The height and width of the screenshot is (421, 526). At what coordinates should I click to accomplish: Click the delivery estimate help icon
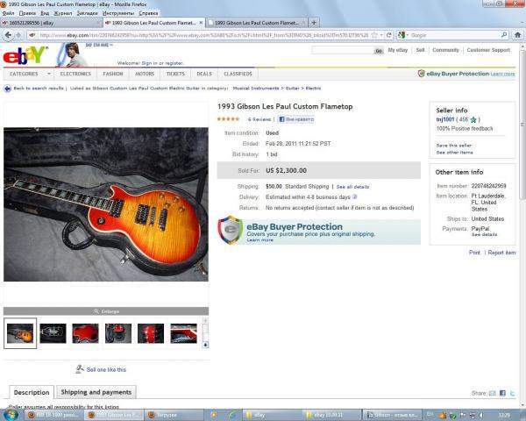coord(354,196)
